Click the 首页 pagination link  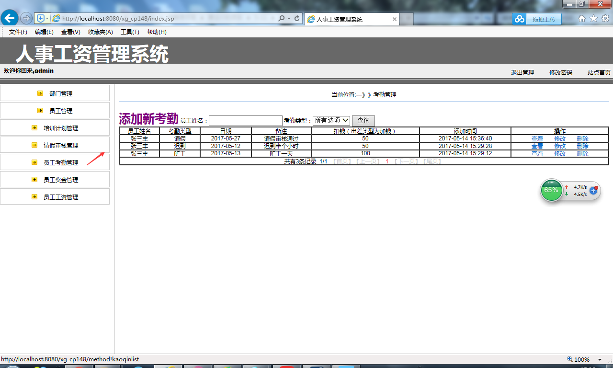click(342, 161)
